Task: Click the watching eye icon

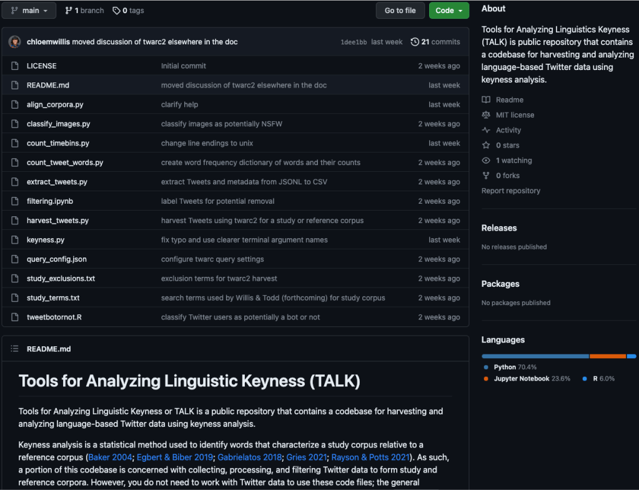Action: (486, 161)
